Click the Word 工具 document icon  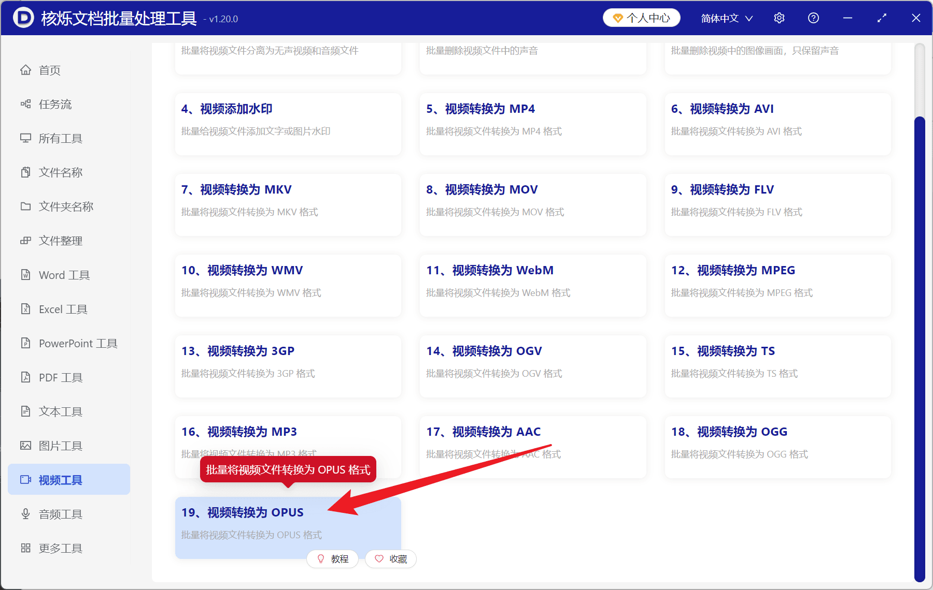pos(25,275)
